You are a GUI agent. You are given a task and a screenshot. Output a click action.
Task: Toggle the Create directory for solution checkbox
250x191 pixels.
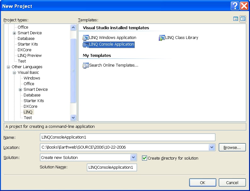145,158
